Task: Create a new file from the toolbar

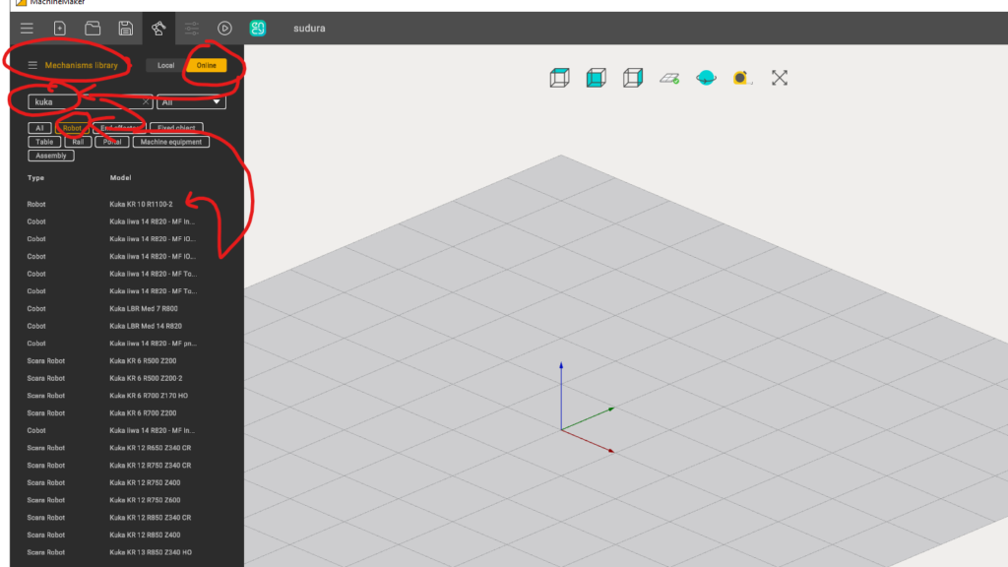Action: 60,28
